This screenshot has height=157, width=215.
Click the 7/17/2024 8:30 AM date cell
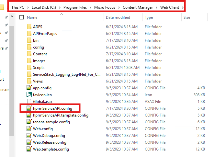pyautogui.click(x=122, y=108)
